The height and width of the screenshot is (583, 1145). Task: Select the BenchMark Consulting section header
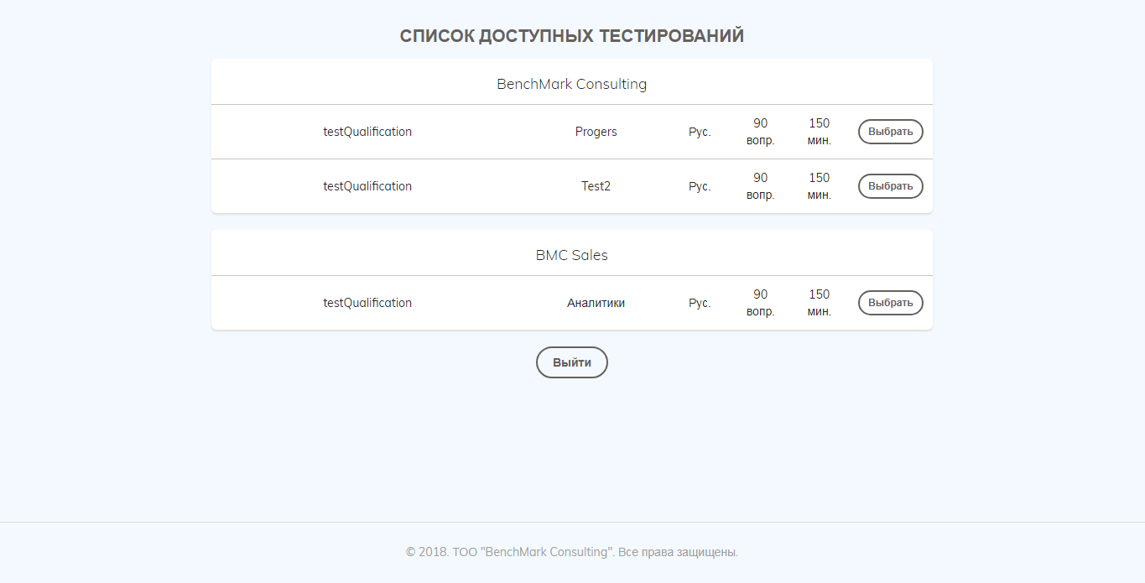[572, 84]
